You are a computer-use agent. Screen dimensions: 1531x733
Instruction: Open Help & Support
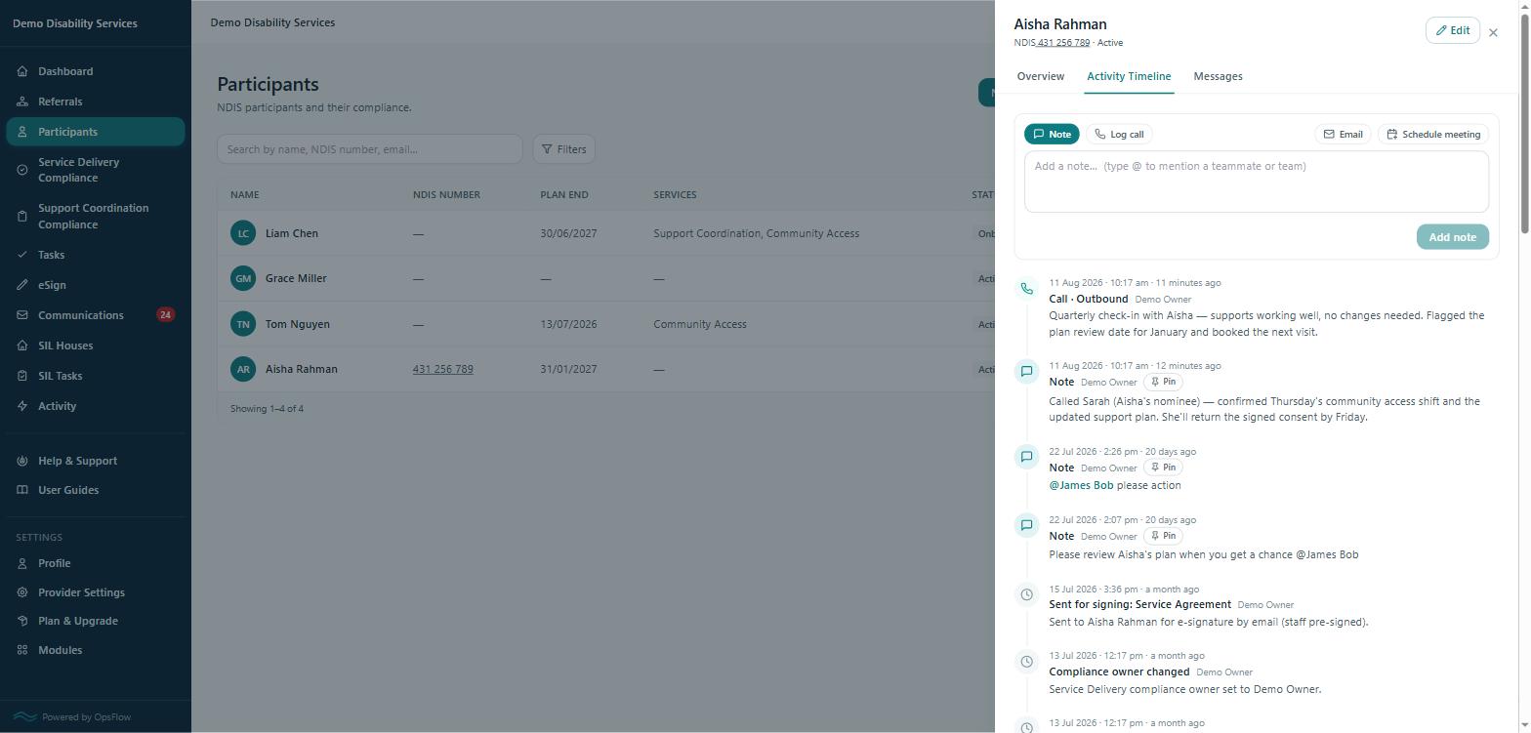95,461
